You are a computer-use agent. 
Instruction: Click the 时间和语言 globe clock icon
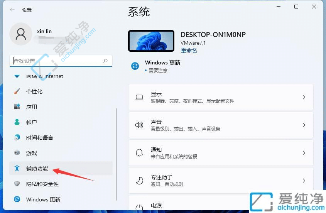click(x=17, y=137)
